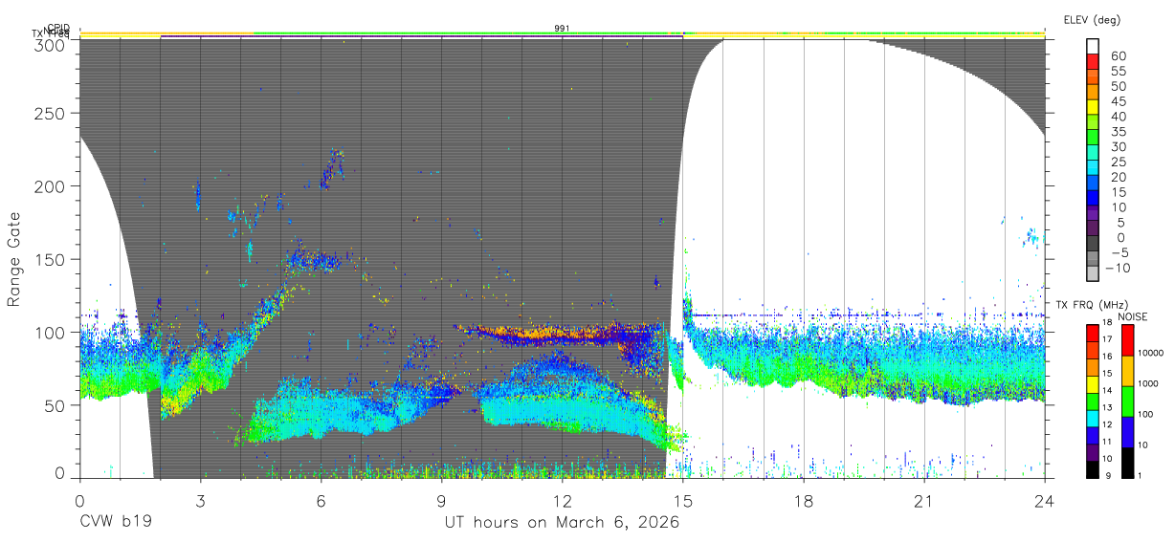The image size is (1175, 542).
Task: Select the orange 1000–10000 swatch in NOISE legend
Action: [x=1127, y=370]
